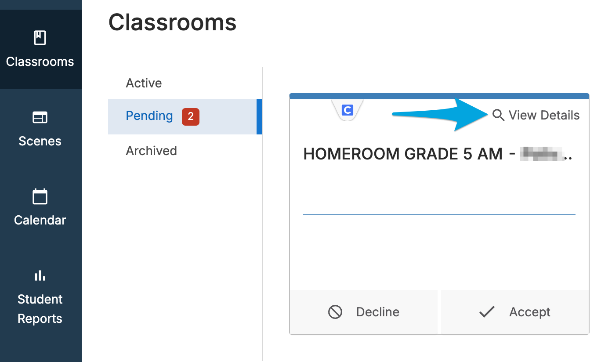601x362 pixels.
Task: Click the Classrooms label in sidebar
Action: click(x=40, y=62)
